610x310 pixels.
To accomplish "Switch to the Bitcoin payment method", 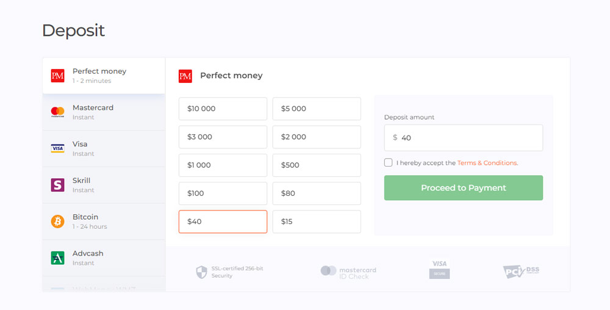I will (x=104, y=222).
